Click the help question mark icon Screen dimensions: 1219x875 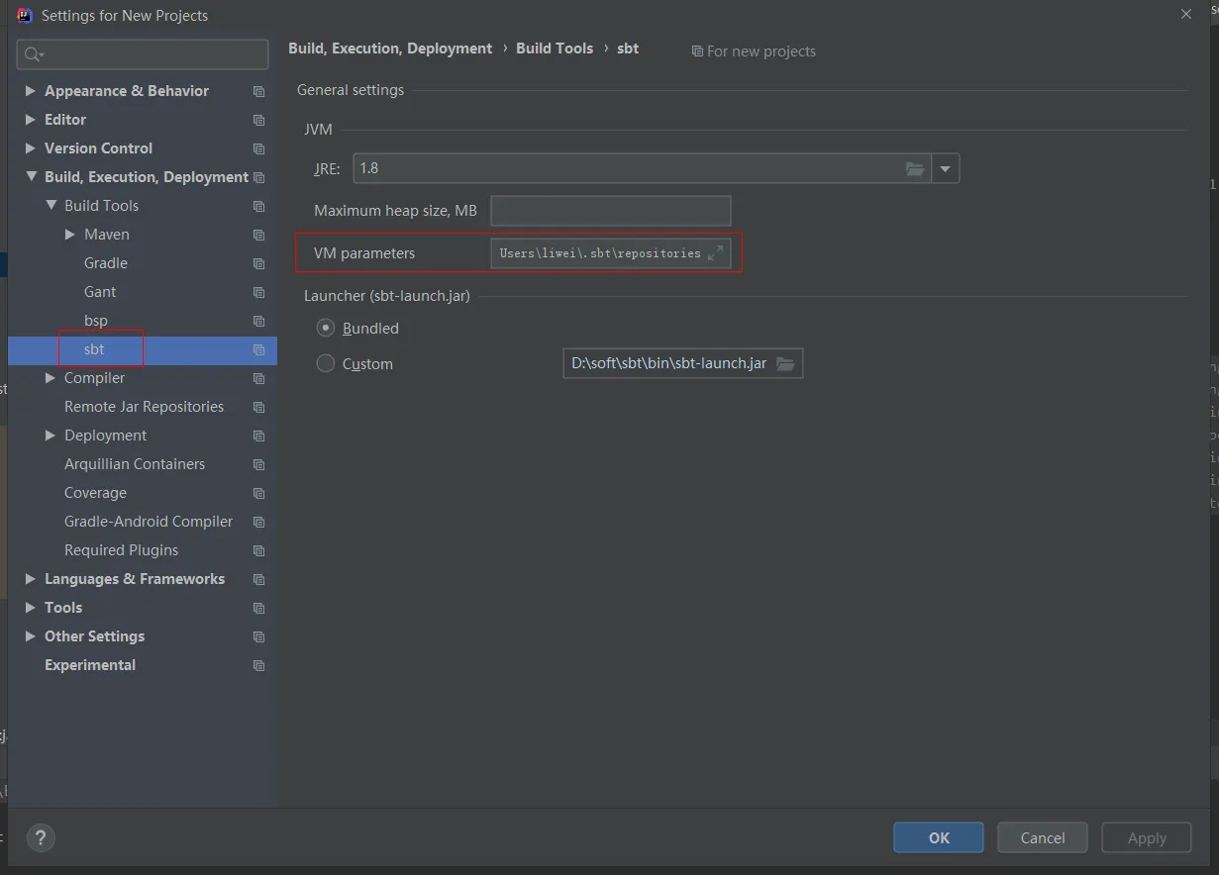41,838
